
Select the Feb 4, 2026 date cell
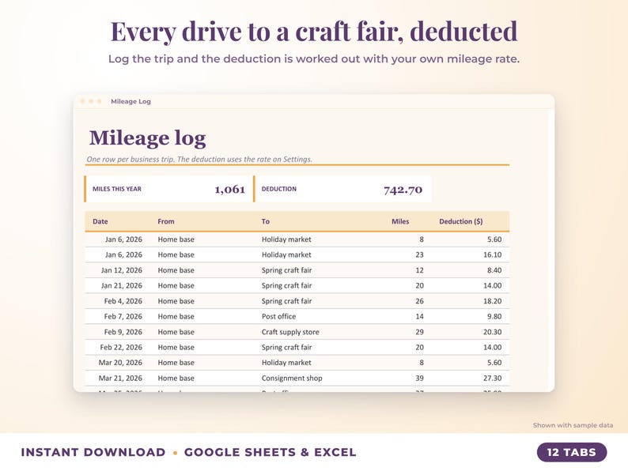[123, 301]
